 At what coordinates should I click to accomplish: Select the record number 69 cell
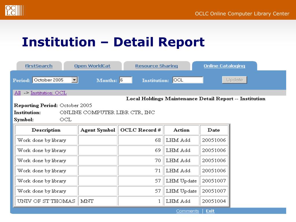(x=140, y=150)
